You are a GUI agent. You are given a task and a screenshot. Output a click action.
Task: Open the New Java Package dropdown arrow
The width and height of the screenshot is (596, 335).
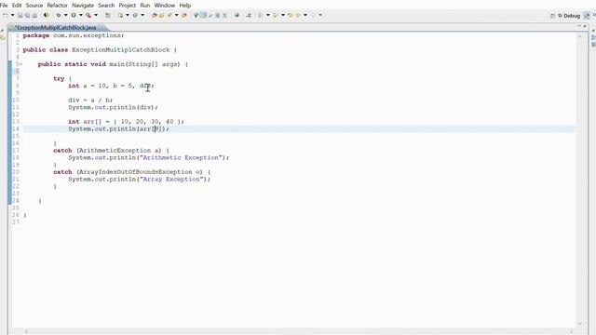[x=128, y=15]
